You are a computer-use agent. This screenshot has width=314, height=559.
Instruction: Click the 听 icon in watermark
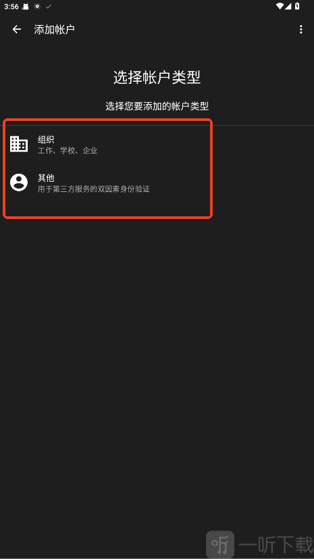click(220, 544)
